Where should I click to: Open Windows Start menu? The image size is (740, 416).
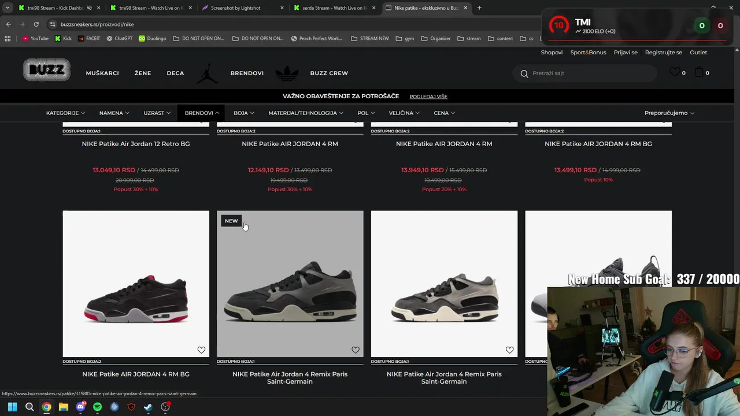coord(12,407)
